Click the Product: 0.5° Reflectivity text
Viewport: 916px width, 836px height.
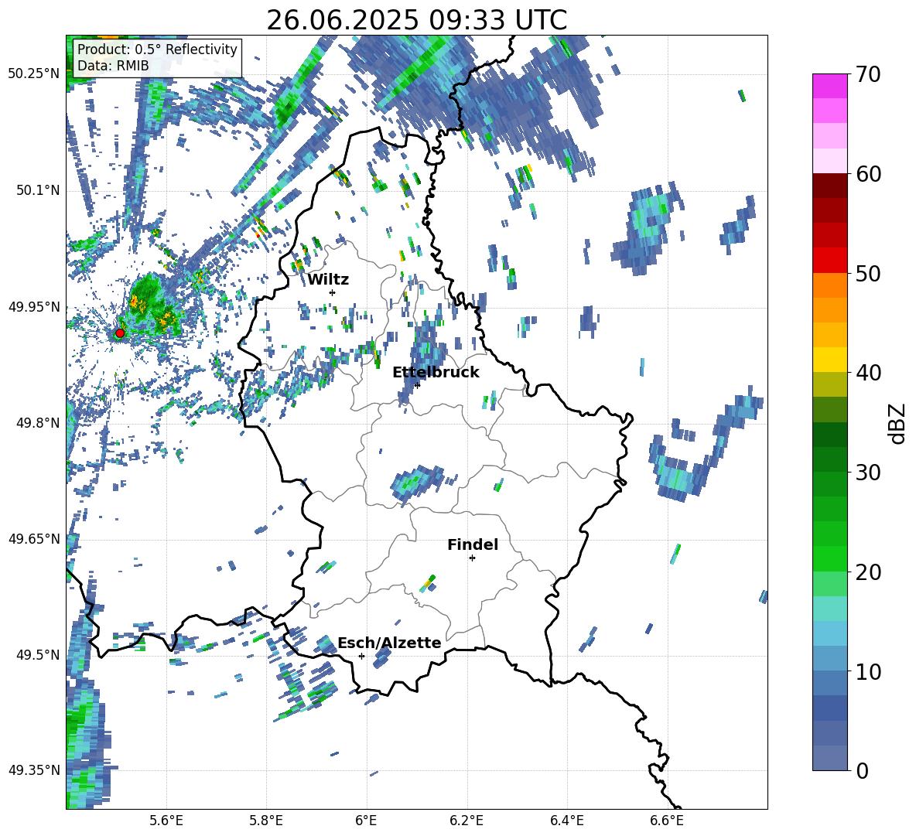click(157, 49)
